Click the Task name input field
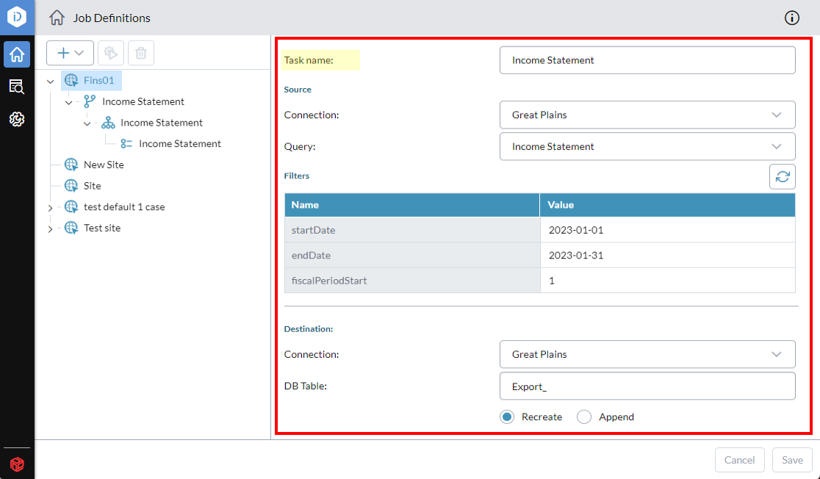This screenshot has width=820, height=479. coord(647,60)
